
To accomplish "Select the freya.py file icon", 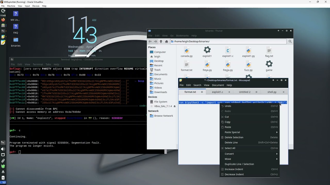I will coord(207,66).
